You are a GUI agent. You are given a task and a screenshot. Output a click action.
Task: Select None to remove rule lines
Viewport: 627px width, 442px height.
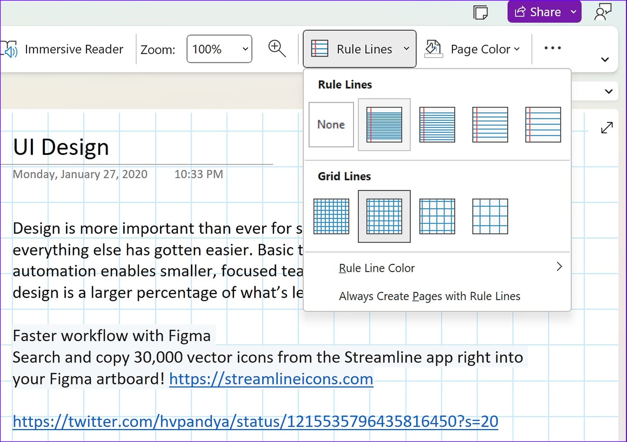click(331, 125)
